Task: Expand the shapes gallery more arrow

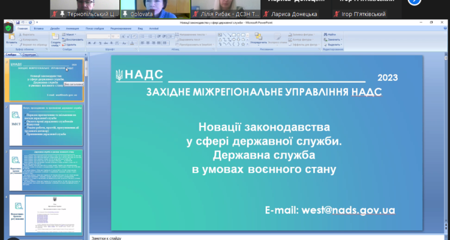Action: [x=248, y=44]
